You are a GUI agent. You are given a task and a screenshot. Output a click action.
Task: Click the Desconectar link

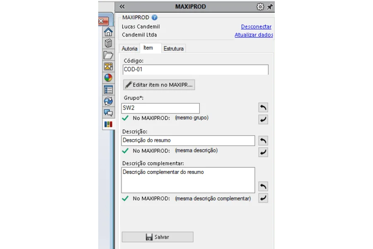click(256, 27)
